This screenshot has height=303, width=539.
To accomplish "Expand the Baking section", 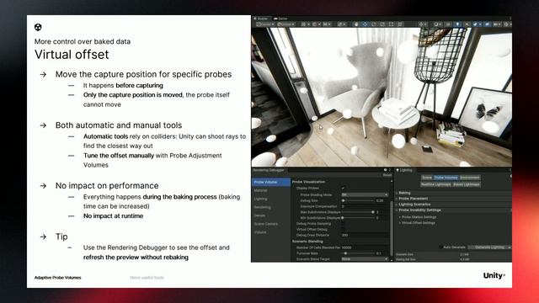I will (x=404, y=193).
